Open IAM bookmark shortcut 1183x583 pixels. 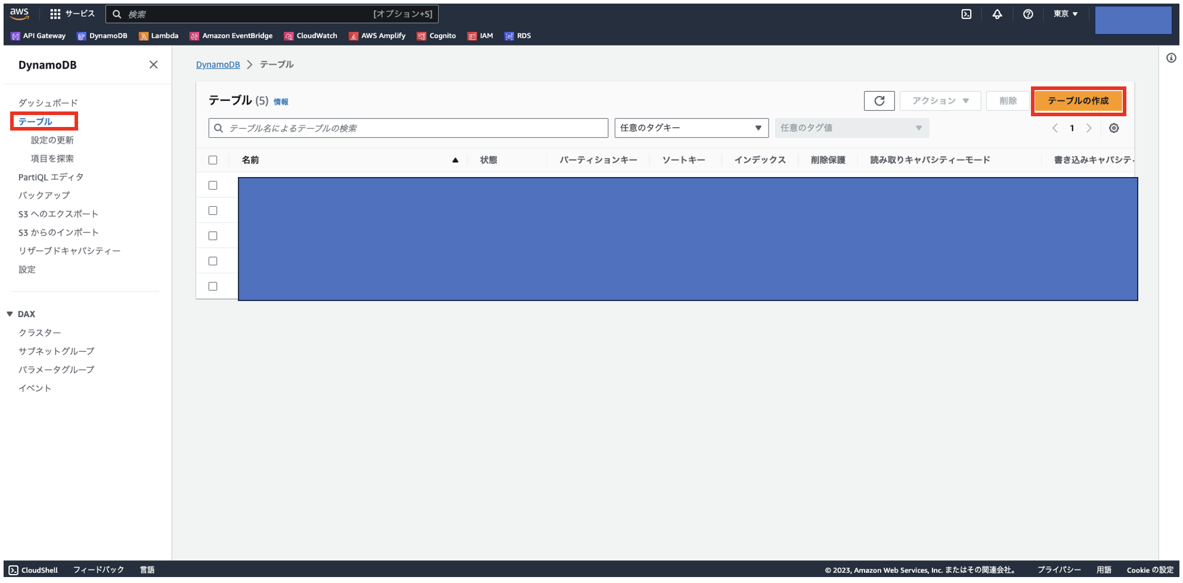(x=481, y=36)
